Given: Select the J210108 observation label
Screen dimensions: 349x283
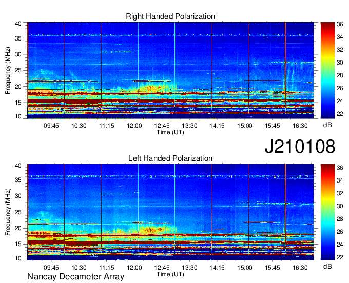Looking at the screenshot, I should coord(300,146).
